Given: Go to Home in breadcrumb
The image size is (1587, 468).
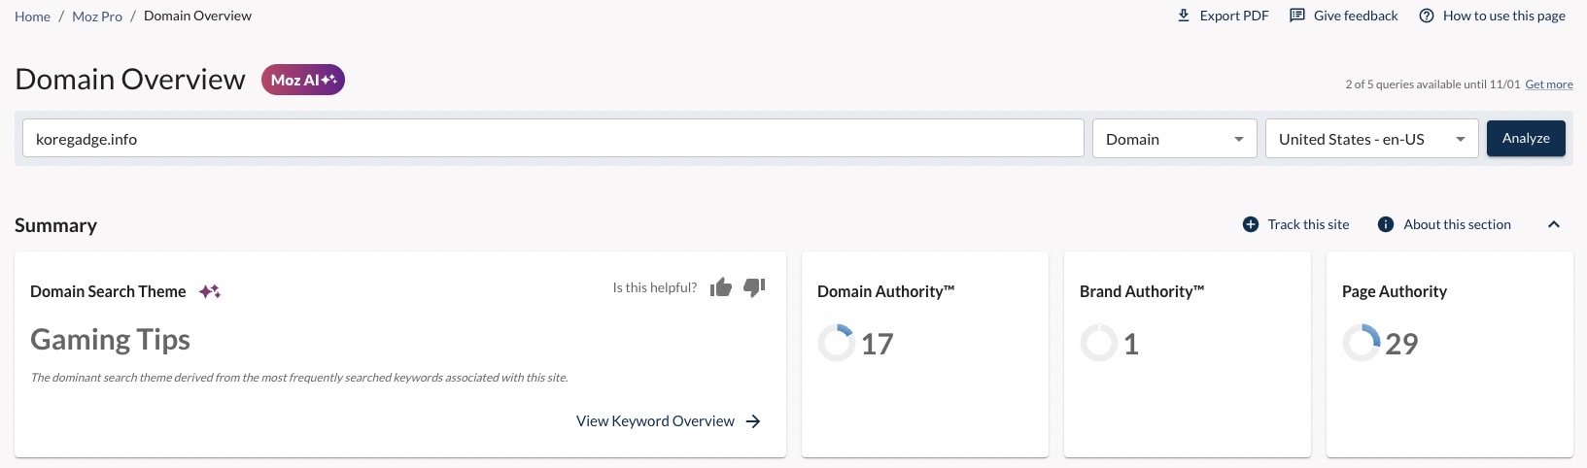Looking at the screenshot, I should click(32, 17).
